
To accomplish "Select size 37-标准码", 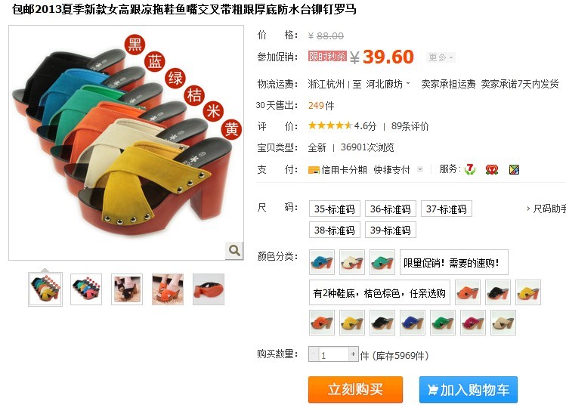I will (447, 209).
